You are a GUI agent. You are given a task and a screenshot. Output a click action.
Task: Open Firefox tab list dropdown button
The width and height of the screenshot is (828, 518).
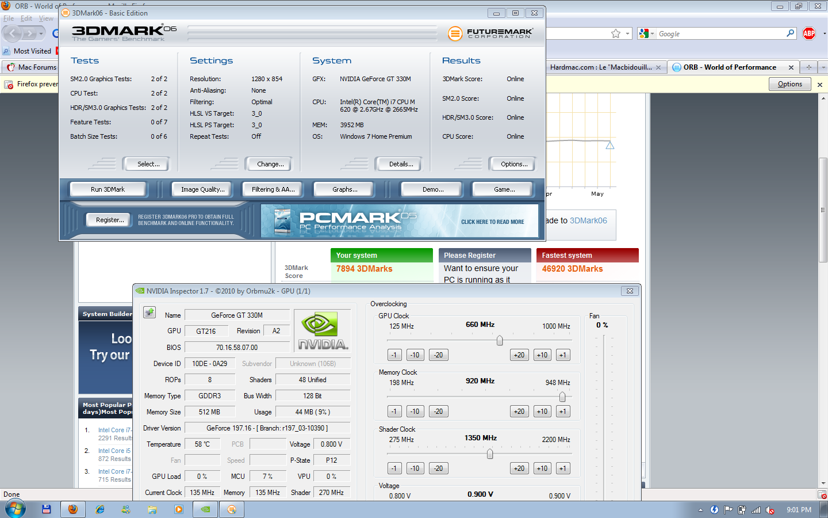pos(823,67)
